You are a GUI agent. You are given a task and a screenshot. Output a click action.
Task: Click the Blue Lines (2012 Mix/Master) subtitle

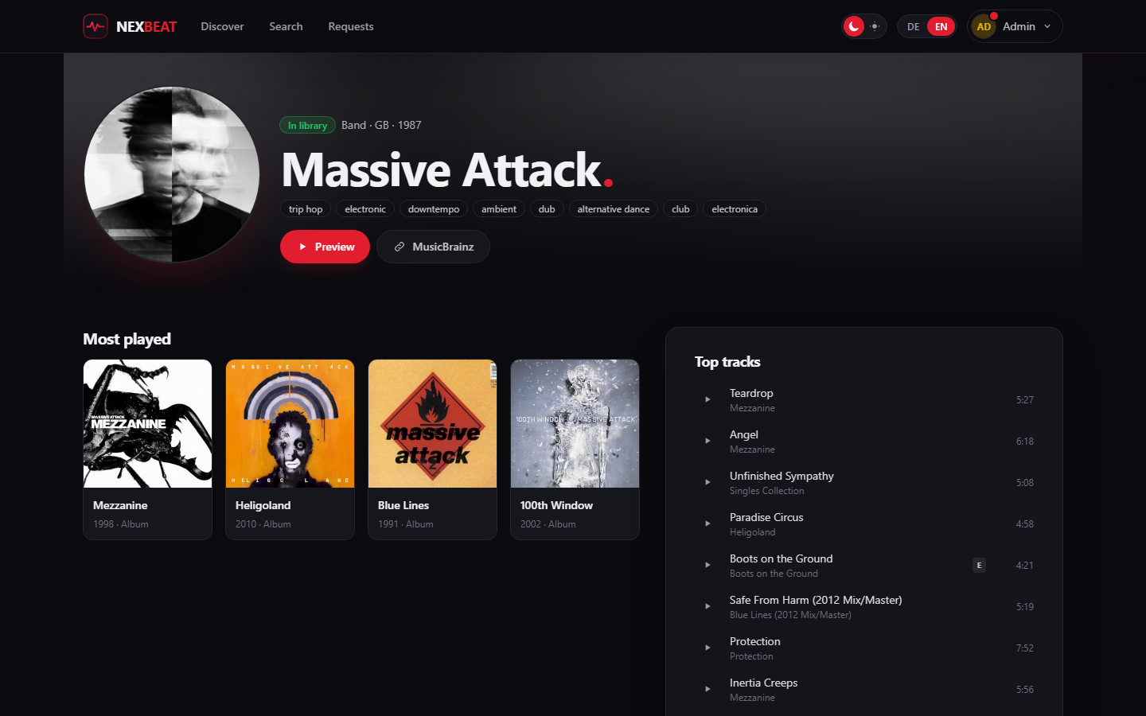click(x=790, y=615)
